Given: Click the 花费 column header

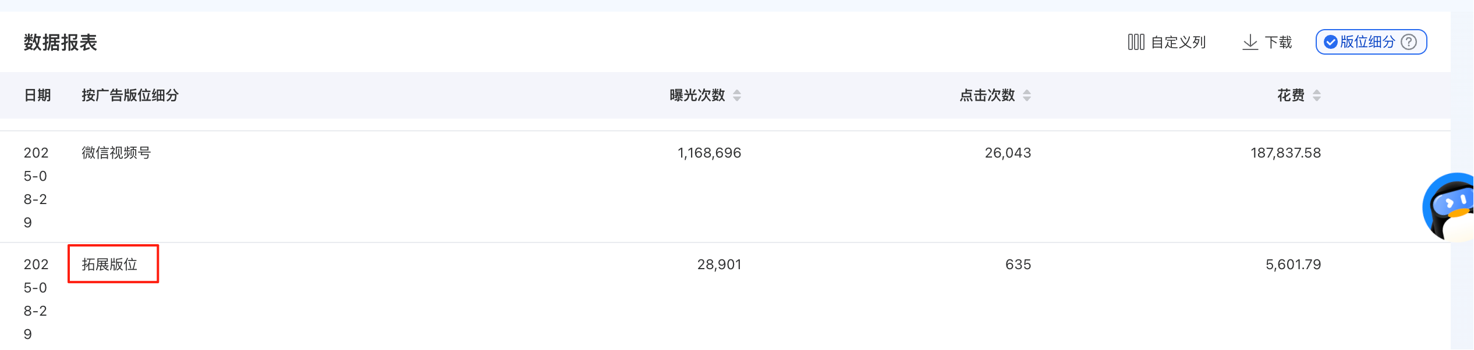Looking at the screenshot, I should click(1291, 95).
